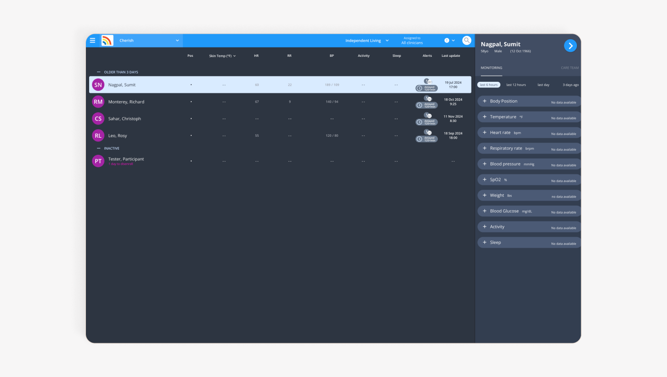The image size is (667, 377).
Task: Open the Cherish organization dropdown
Action: coord(149,41)
